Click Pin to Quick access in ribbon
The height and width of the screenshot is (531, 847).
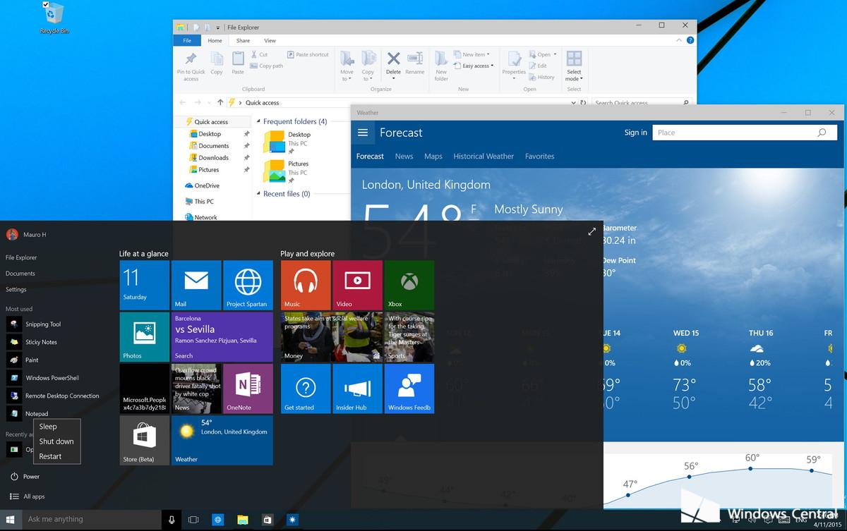(191, 66)
